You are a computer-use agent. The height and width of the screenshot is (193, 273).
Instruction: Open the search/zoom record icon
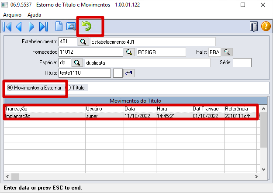point(71,27)
